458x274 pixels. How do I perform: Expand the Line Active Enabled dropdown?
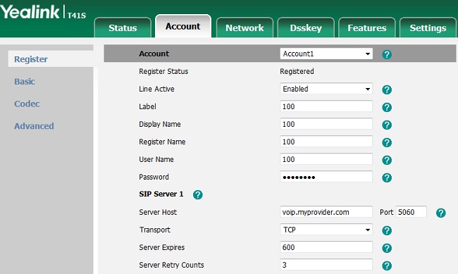click(x=326, y=89)
